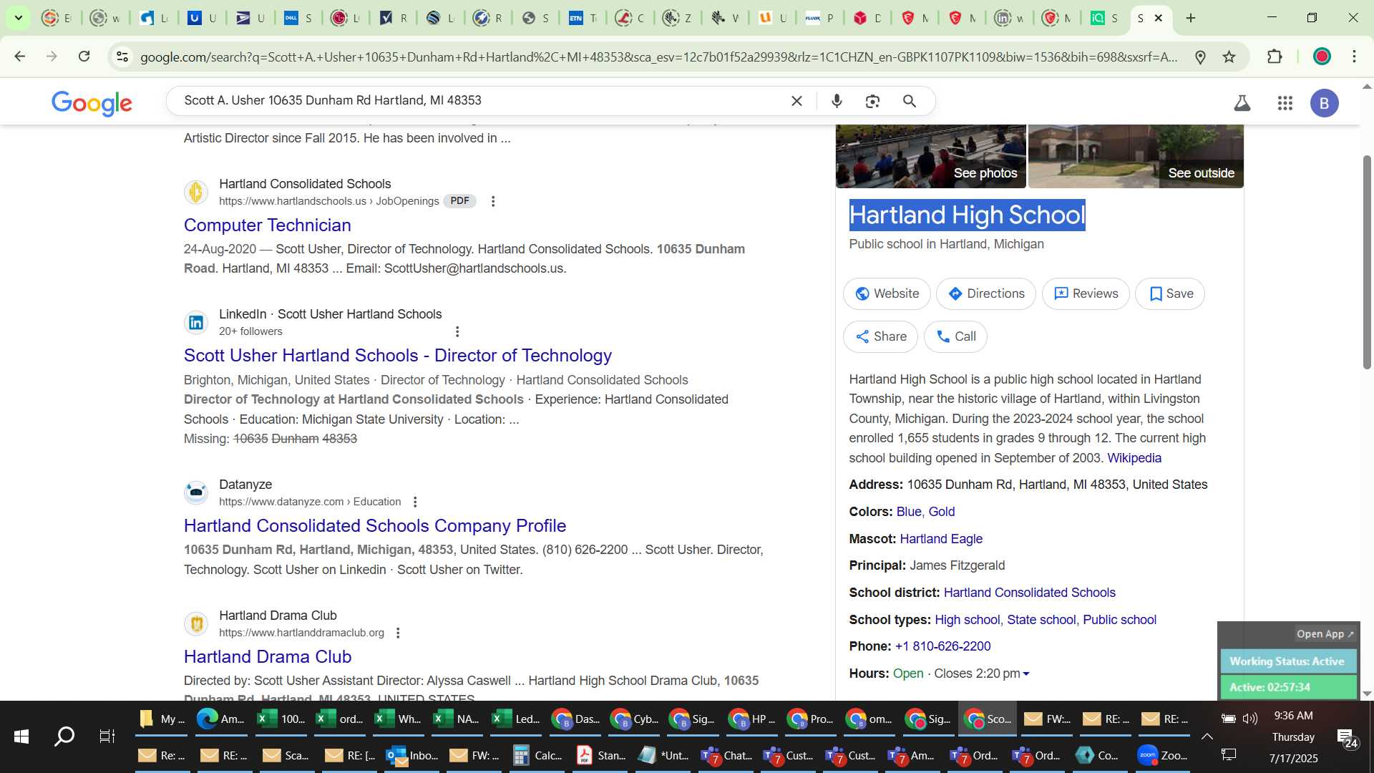1374x773 pixels.
Task: Follow the Wikipedia link in the description
Action: coord(1134,458)
